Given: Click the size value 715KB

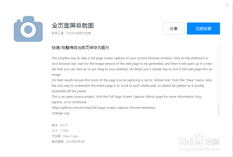Looking at the screenshot, I should coord(64,130).
